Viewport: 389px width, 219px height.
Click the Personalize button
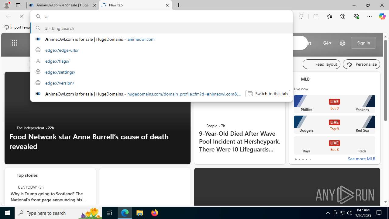pos(361,64)
